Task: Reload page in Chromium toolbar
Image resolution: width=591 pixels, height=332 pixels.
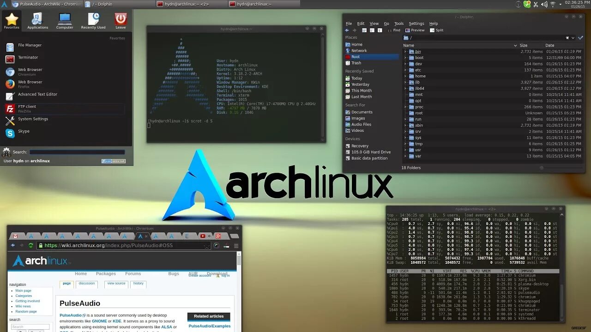Action: [x=30, y=245]
